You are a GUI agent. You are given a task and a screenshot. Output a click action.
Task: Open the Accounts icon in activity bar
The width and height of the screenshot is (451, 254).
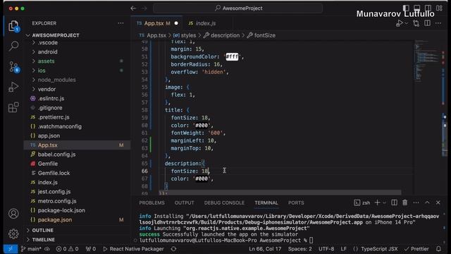pyautogui.click(x=13, y=214)
